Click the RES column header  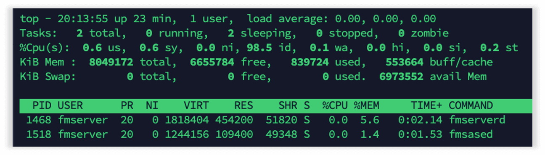tap(243, 106)
